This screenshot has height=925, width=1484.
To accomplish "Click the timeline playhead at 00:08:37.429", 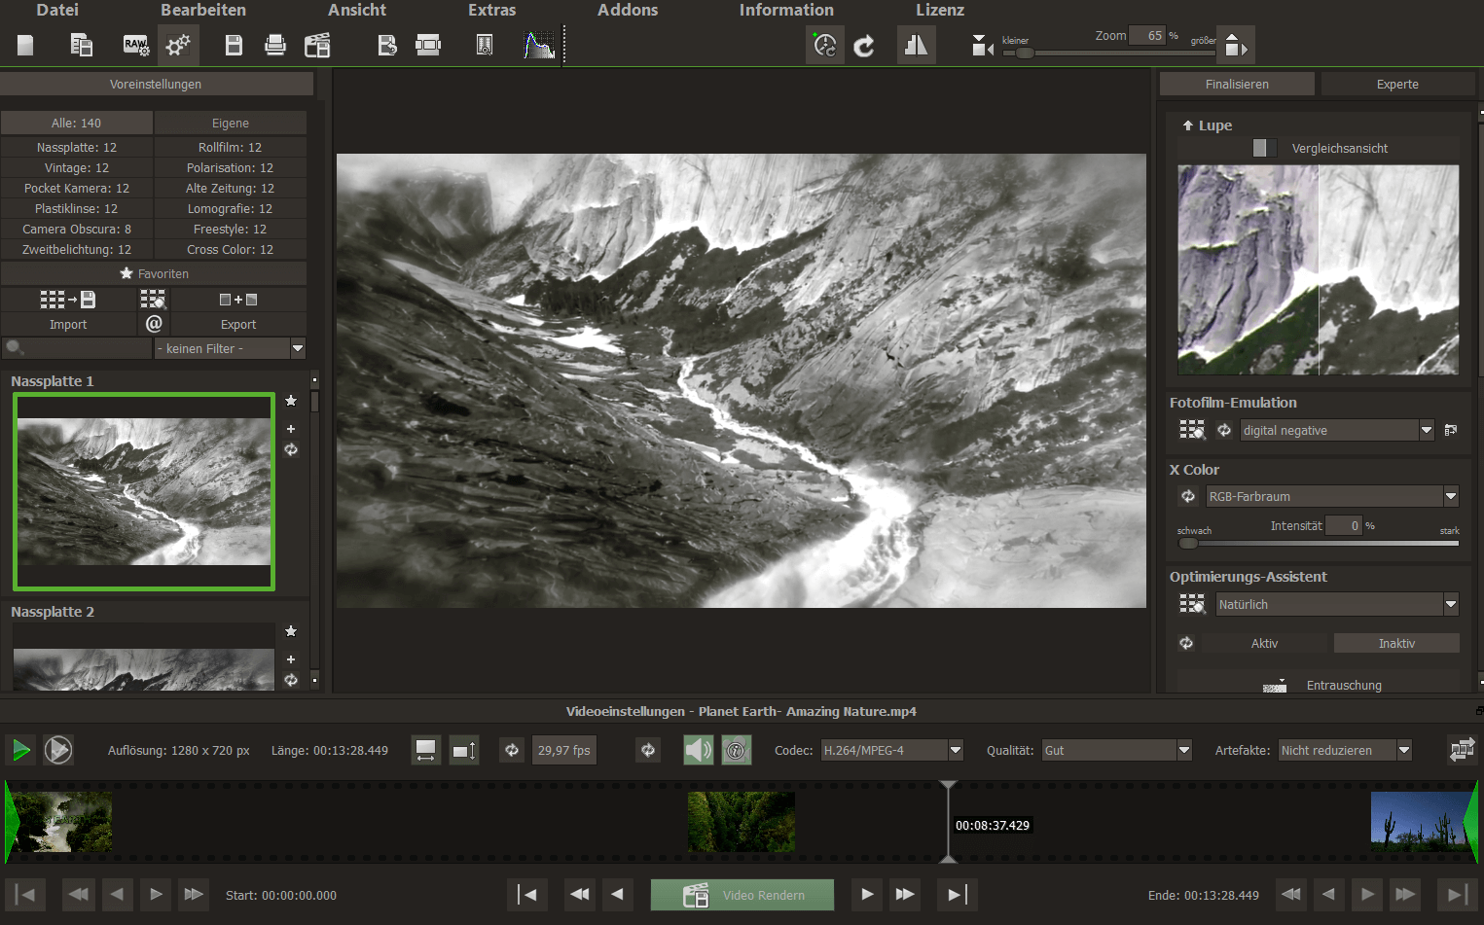I will click(948, 822).
